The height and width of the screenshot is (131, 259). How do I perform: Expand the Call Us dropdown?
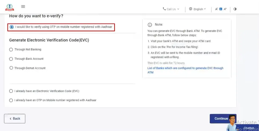pos(171,9)
